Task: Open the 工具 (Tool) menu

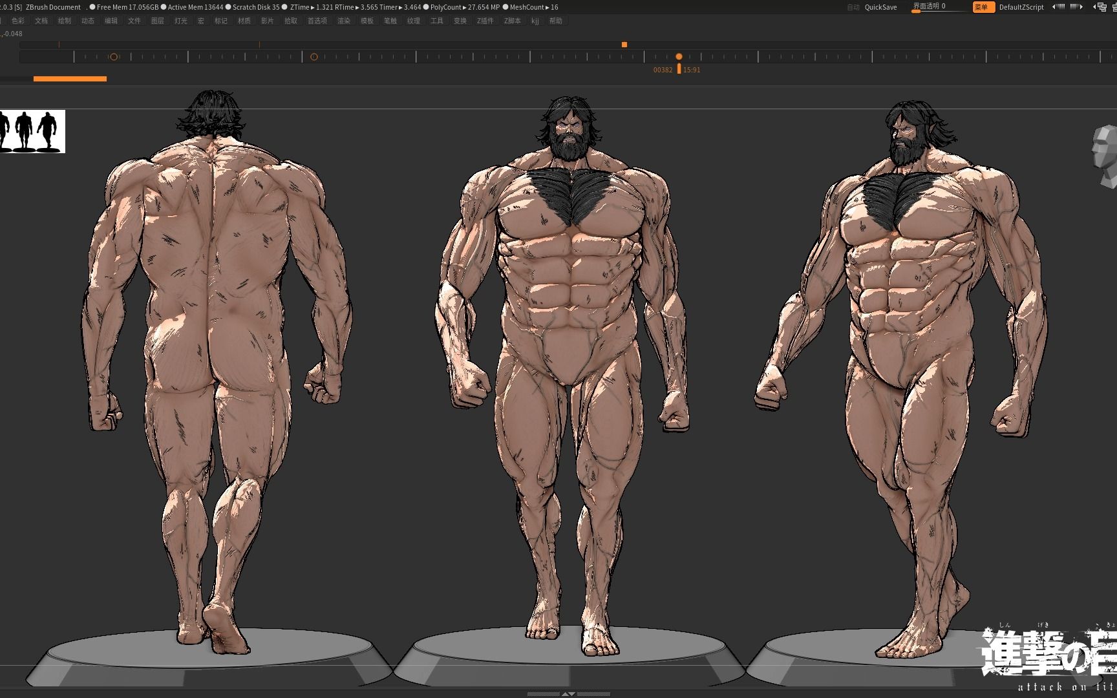Action: point(437,21)
